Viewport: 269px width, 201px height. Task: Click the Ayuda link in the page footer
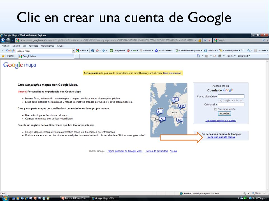(x=173, y=151)
